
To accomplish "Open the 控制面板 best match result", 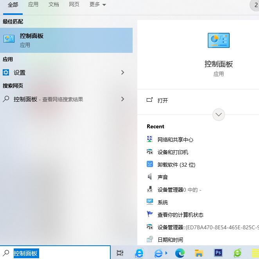I will [x=66, y=40].
